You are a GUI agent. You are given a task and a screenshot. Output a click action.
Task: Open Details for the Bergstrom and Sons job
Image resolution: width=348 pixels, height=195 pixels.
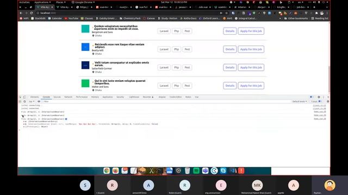pos(229,31)
